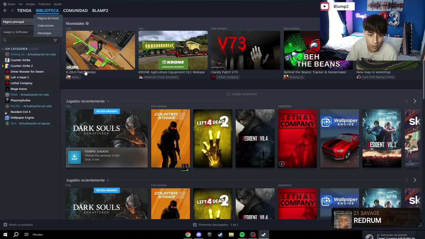Open the Mage Arena sidebar icon
The height and width of the screenshot is (239, 425).
click(7, 89)
